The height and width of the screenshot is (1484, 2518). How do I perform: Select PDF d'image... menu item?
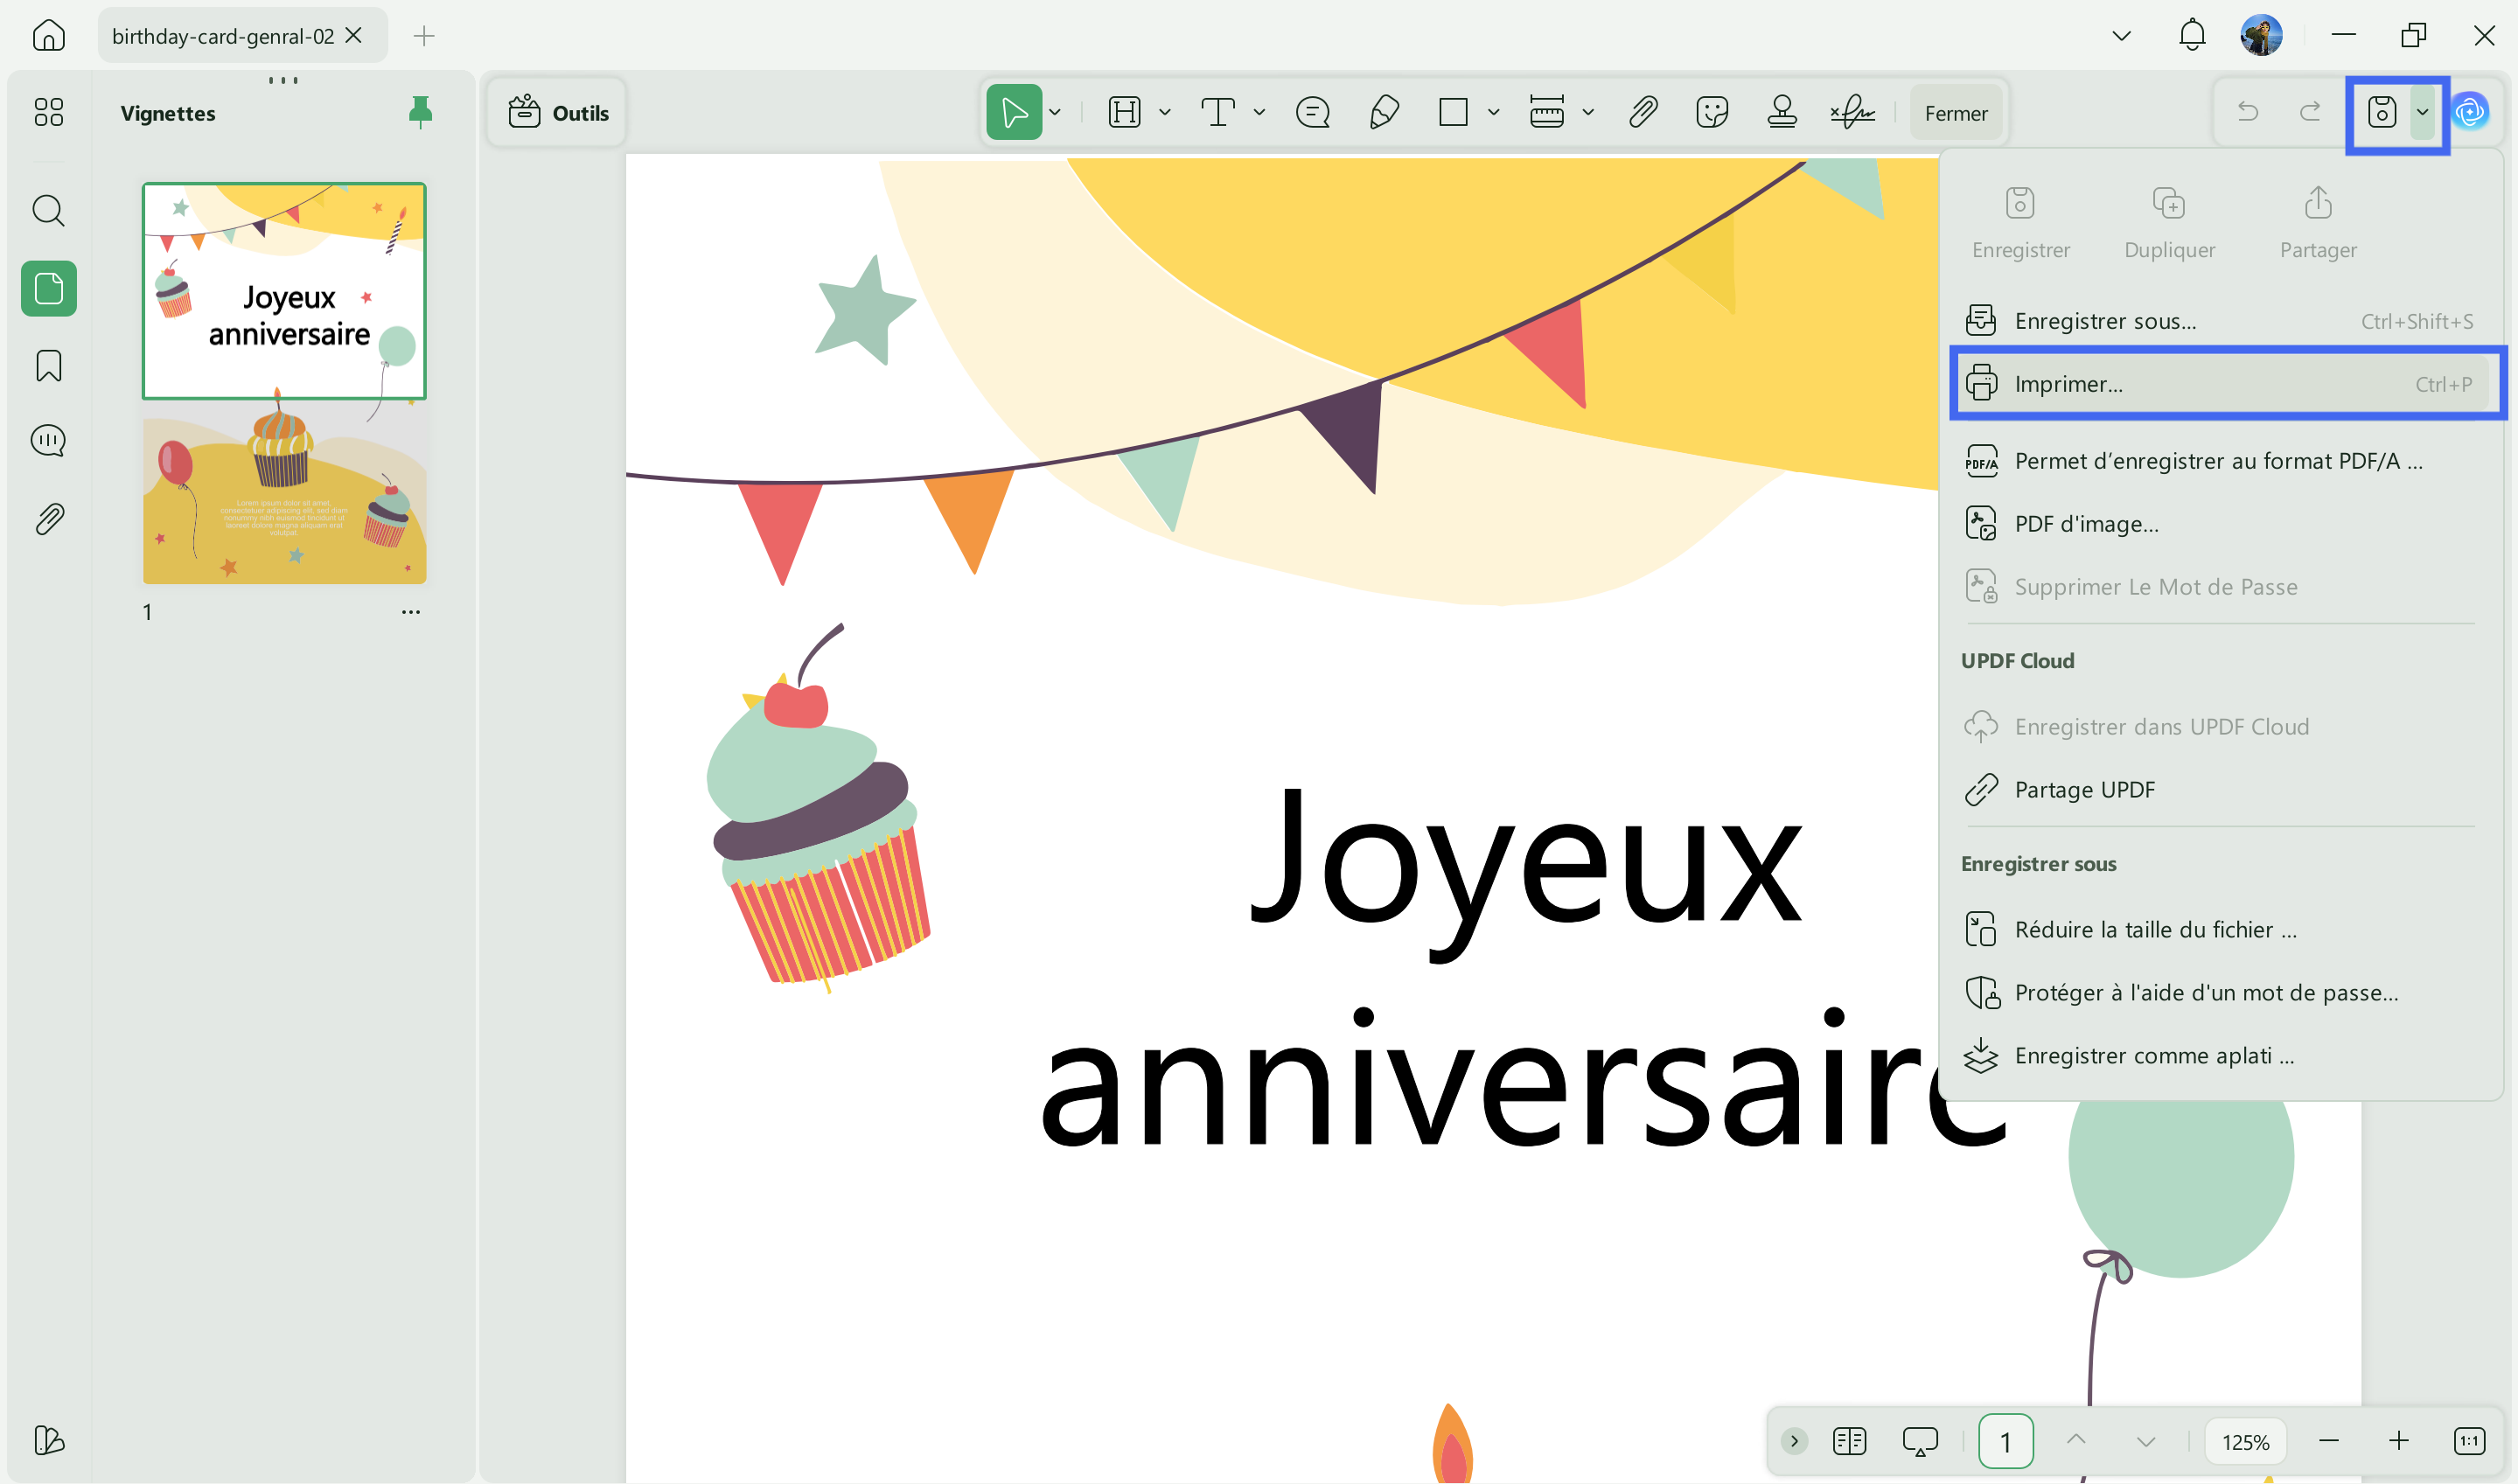(x=2220, y=524)
